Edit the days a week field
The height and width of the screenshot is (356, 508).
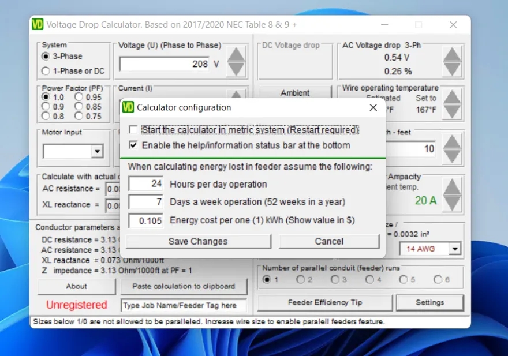tap(146, 202)
